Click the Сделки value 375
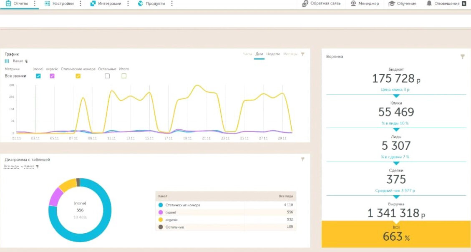This screenshot has width=471, height=252. (x=396, y=180)
